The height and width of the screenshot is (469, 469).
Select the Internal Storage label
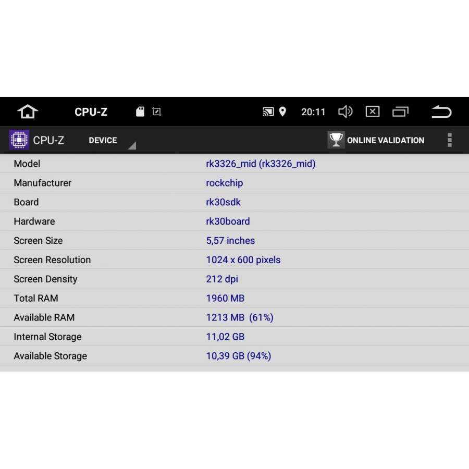click(x=47, y=337)
